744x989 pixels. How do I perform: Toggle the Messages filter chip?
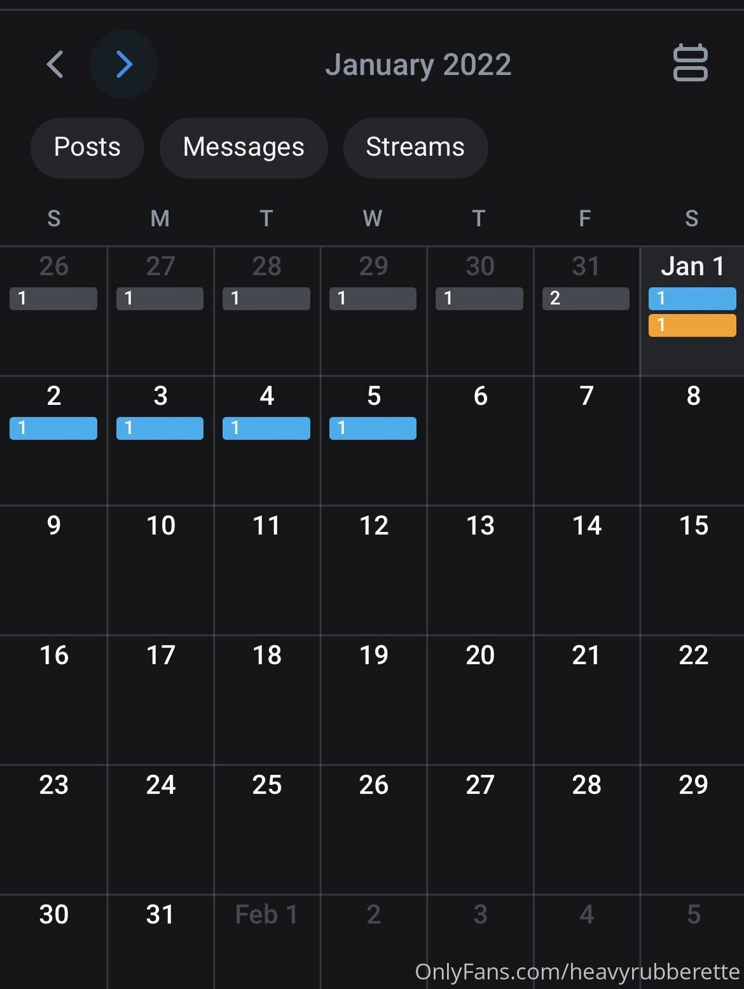click(244, 147)
